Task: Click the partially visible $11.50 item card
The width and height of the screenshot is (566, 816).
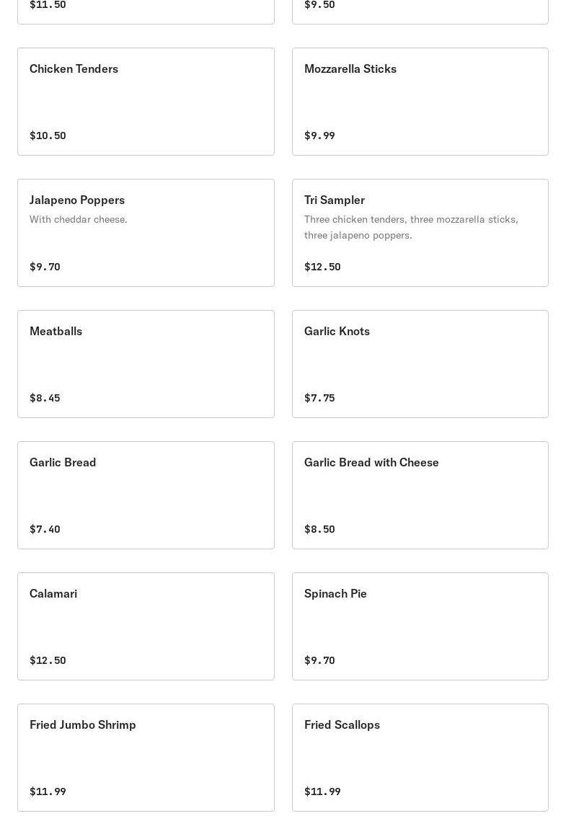Action: (146, 10)
